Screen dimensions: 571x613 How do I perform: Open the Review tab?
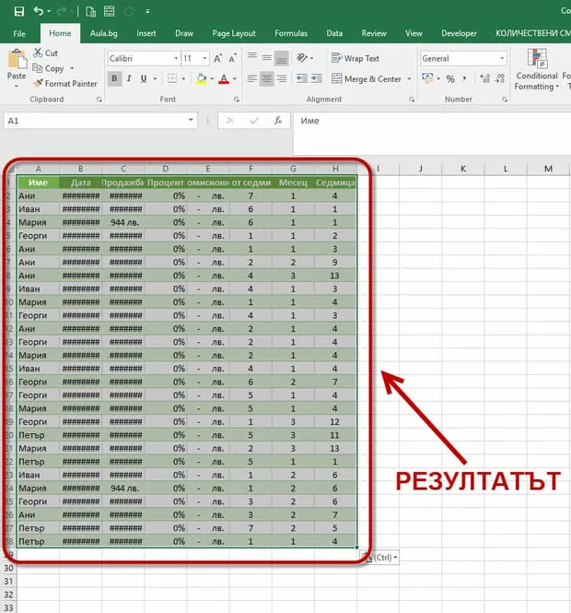[374, 33]
